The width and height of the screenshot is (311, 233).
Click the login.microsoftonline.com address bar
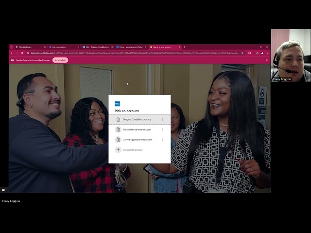tap(135, 53)
